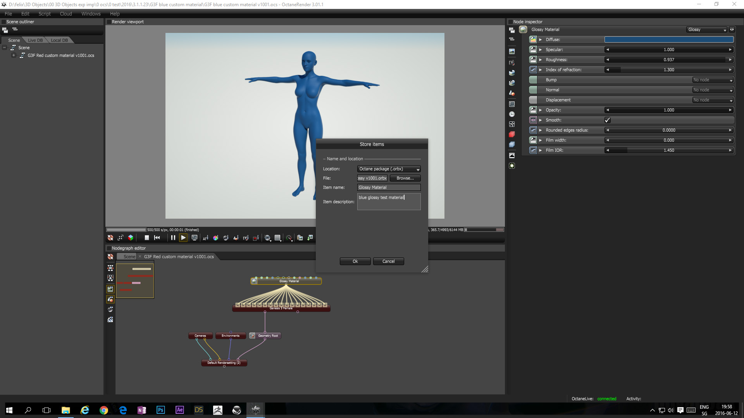Open the Script menu
This screenshot has height=418, width=744.
(x=45, y=14)
